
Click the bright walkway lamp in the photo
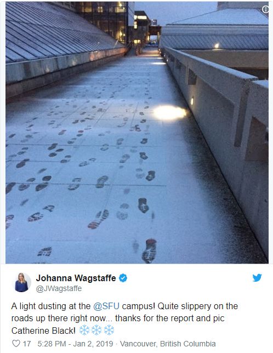(169, 112)
